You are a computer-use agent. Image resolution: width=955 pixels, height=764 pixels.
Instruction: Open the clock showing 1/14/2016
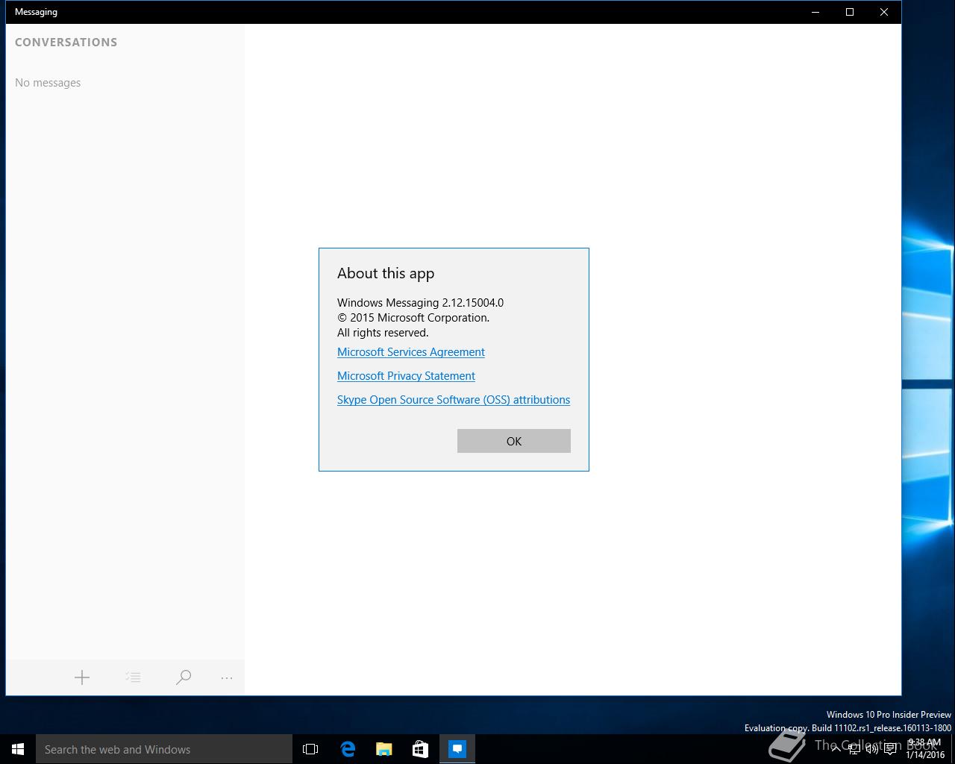pos(925,749)
